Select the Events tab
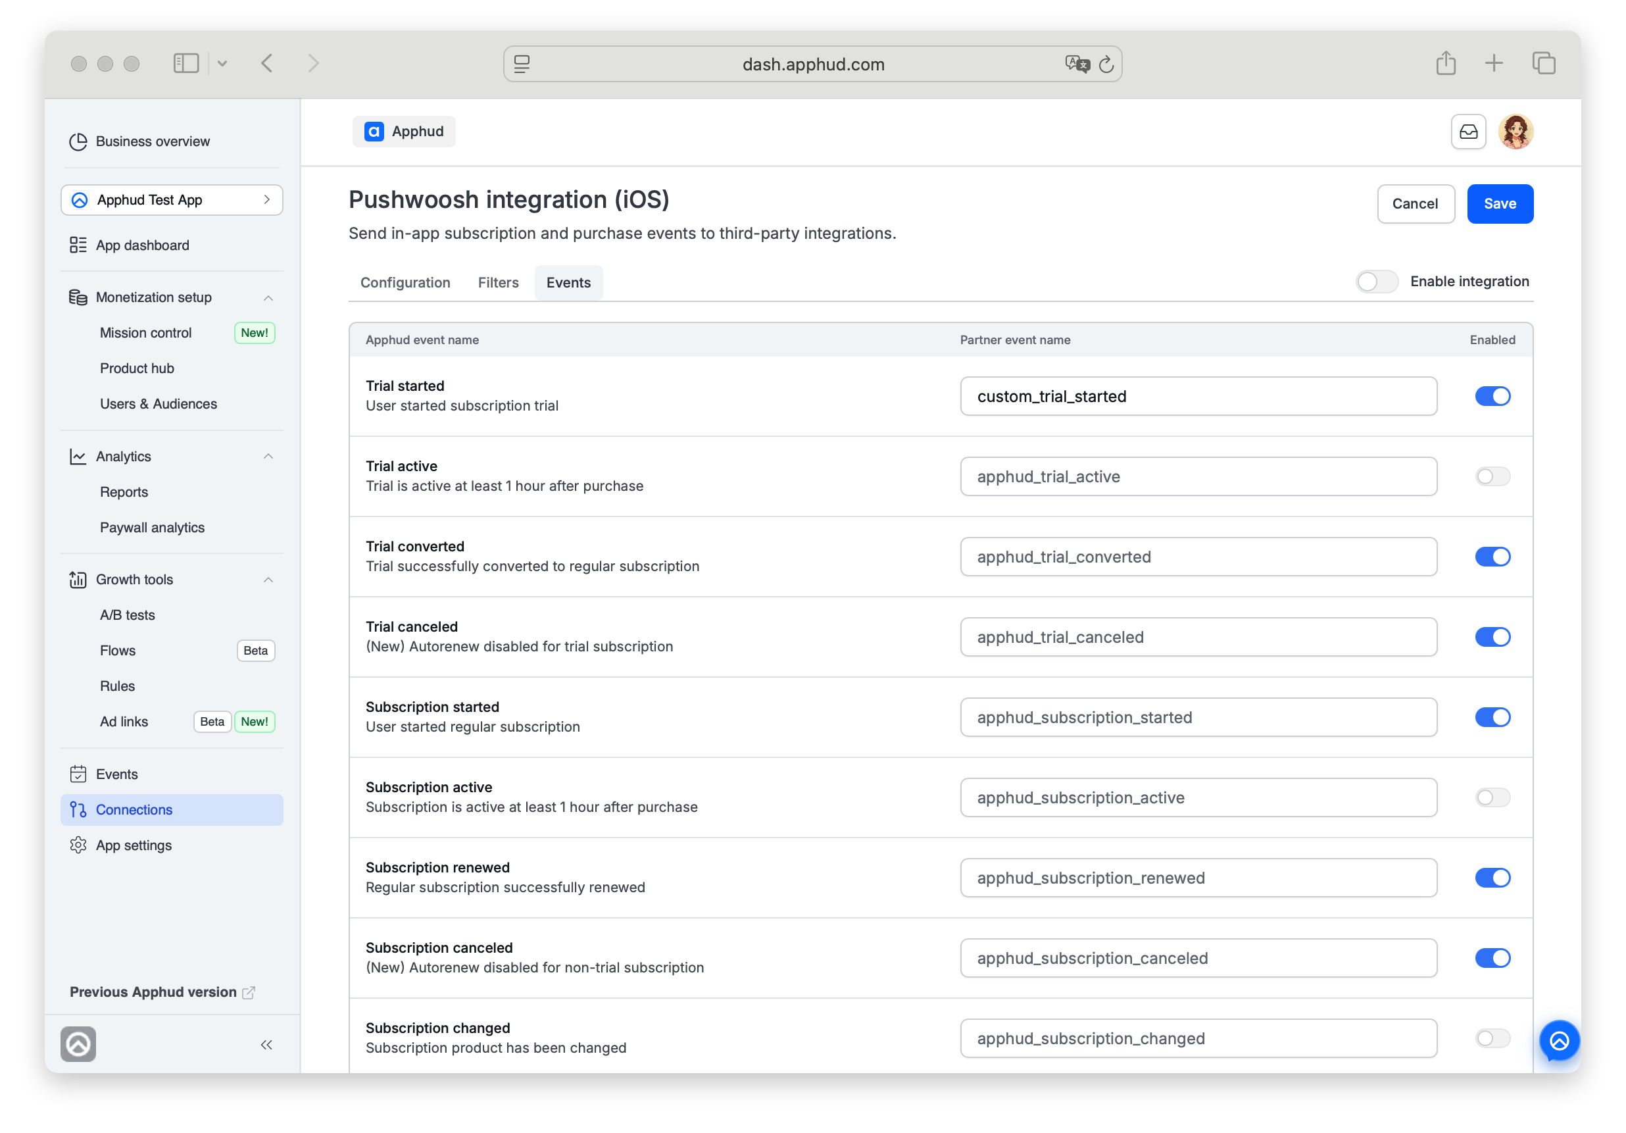Viewport: 1626px width, 1133px height. (x=568, y=283)
